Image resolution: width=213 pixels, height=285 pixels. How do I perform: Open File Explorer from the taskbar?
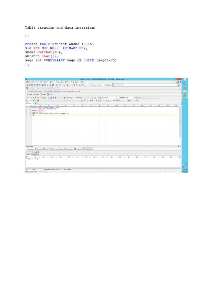click(x=185, y=91)
